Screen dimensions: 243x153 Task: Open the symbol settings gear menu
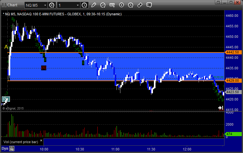52,5
